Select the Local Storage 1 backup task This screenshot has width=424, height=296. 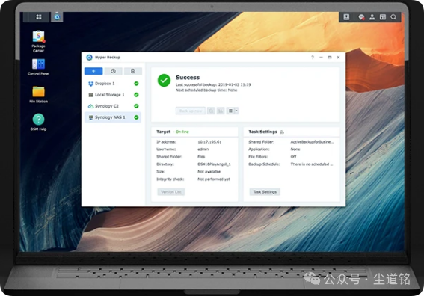pos(112,95)
